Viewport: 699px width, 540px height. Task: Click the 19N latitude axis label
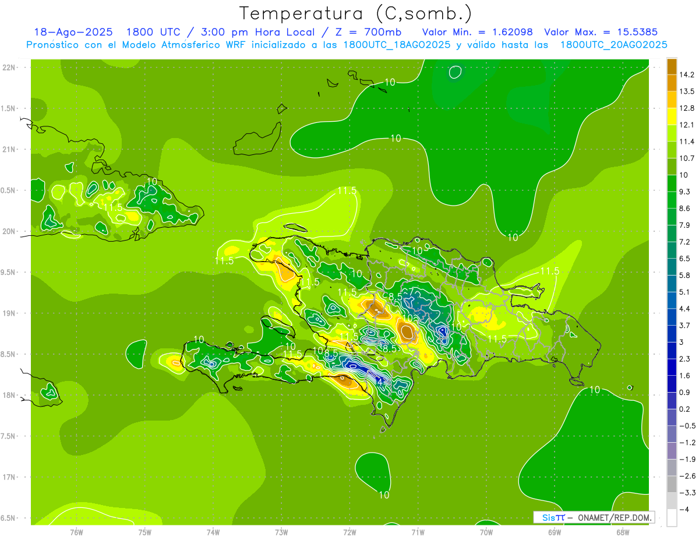9,313
